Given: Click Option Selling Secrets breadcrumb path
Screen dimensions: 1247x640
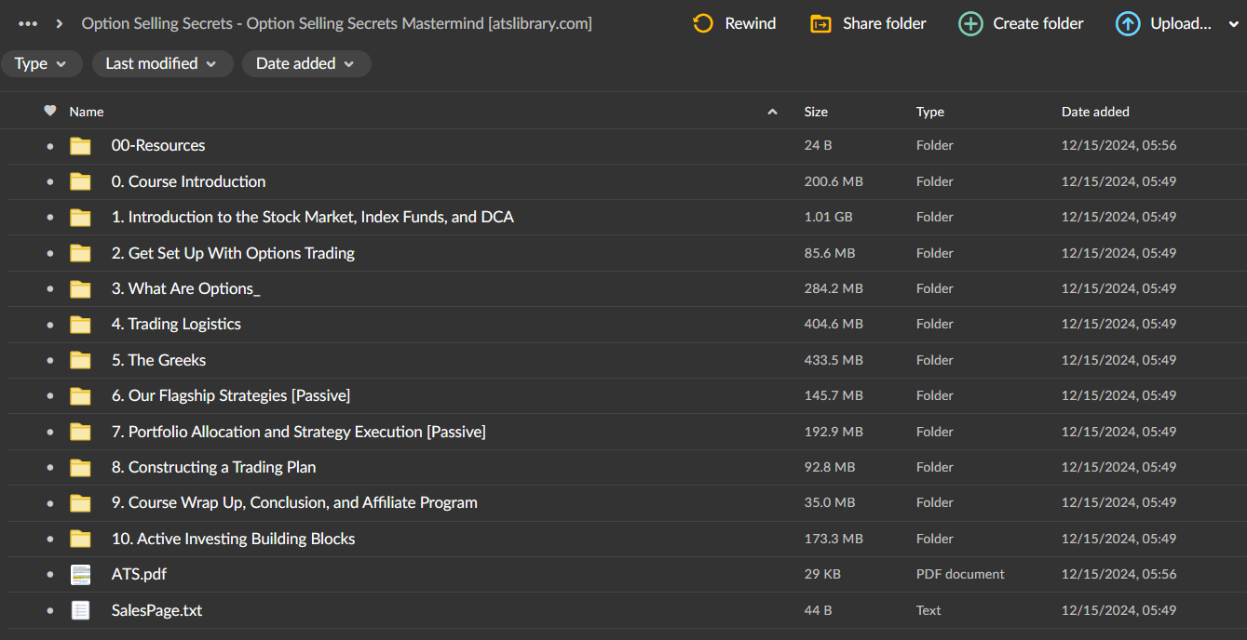Looking at the screenshot, I should (x=336, y=23).
